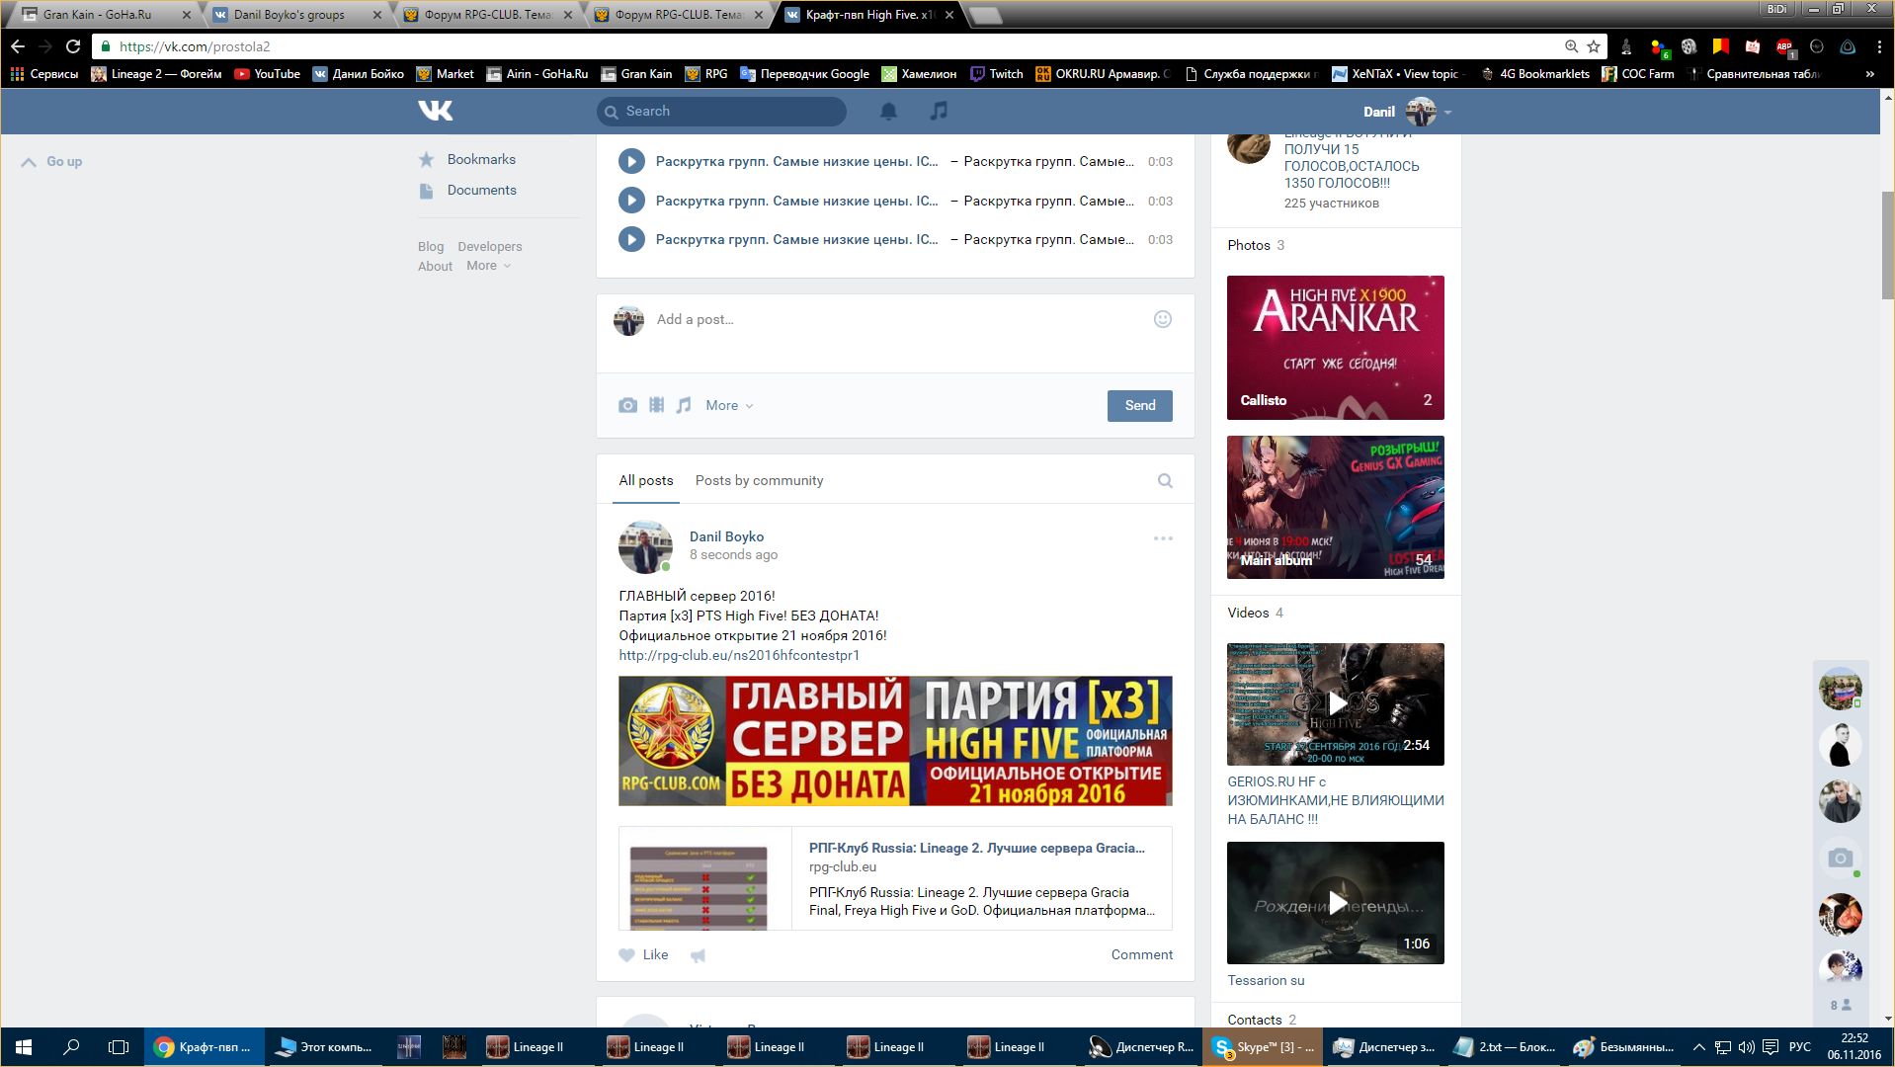Open the Blog footer link
Viewport: 1895px width, 1067px height.
[431, 246]
